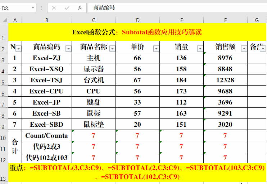This screenshot has width=267, height=184.
Task: Open the insert function fx dialog
Action: (x=80, y=8)
